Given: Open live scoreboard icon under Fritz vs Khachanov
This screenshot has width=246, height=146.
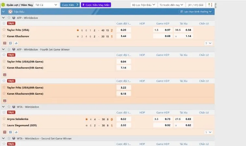Looking at the screenshot, I should pos(5,43).
